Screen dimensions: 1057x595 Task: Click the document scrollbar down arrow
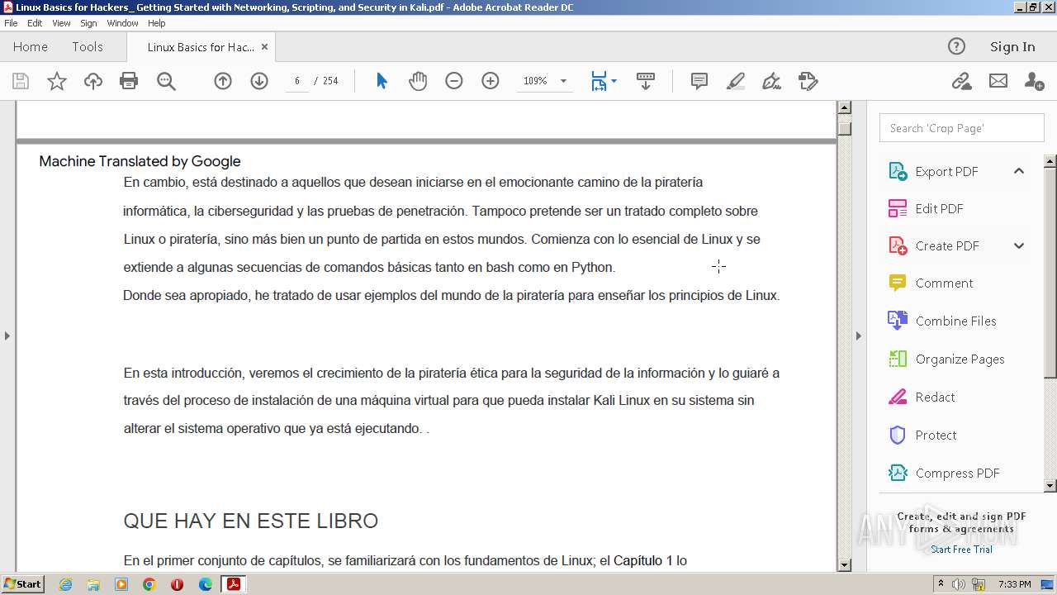844,564
